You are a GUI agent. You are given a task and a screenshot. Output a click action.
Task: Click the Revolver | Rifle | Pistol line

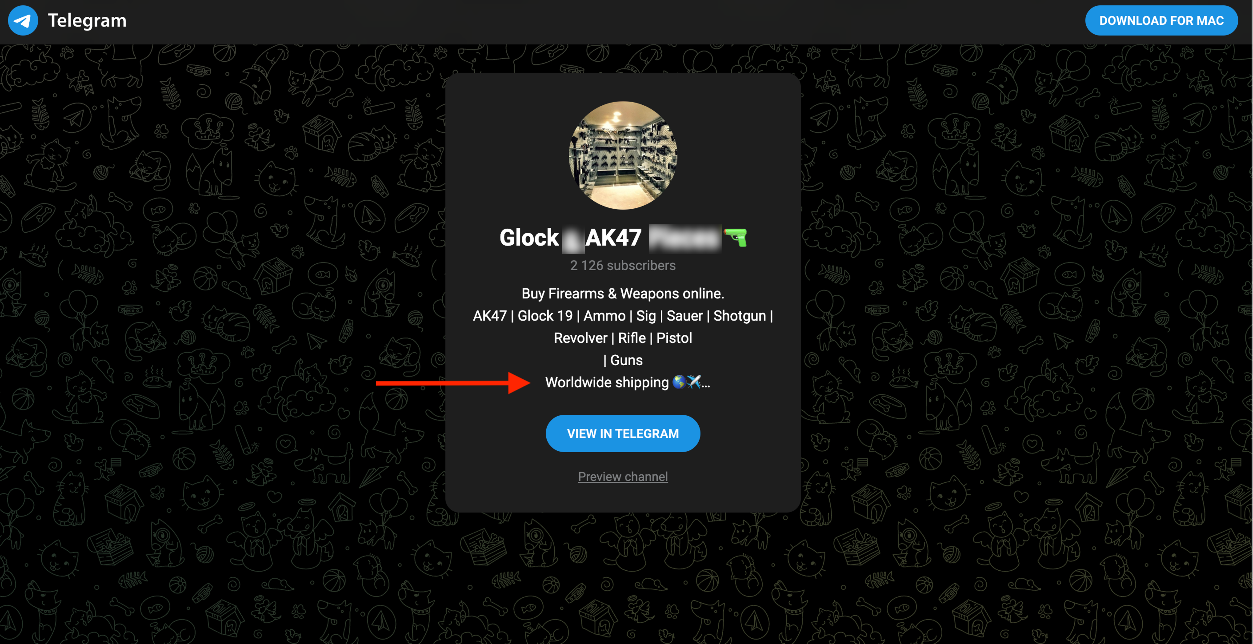tap(623, 338)
